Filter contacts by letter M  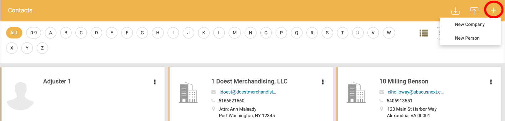(235, 33)
